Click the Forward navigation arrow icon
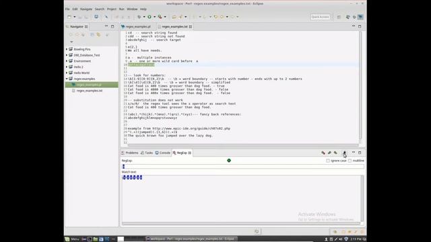Viewport: 431px width, 242px height. (x=232, y=17)
